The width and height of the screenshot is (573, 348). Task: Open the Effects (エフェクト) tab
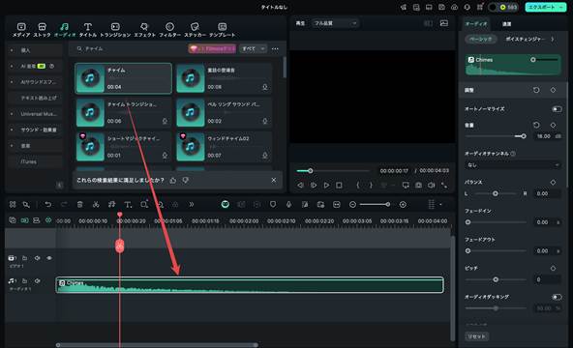click(x=145, y=30)
